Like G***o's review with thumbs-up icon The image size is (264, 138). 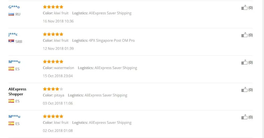click(x=244, y=8)
